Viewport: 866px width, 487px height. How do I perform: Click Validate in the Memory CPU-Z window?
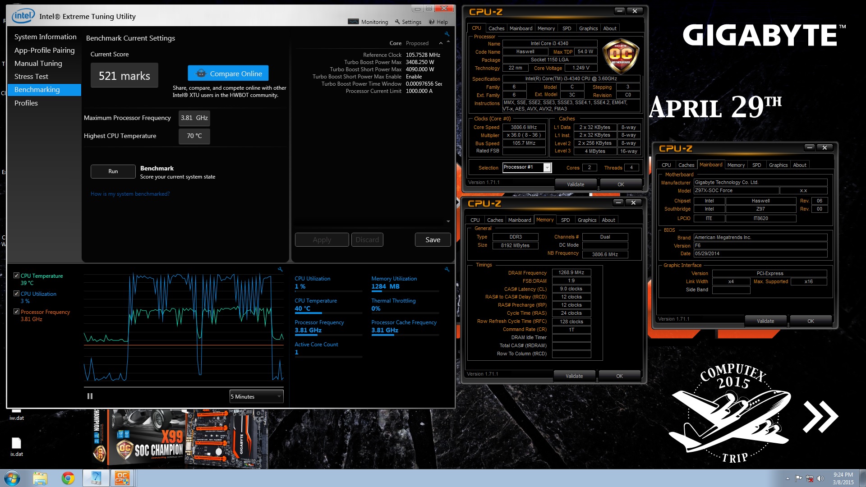(x=574, y=376)
